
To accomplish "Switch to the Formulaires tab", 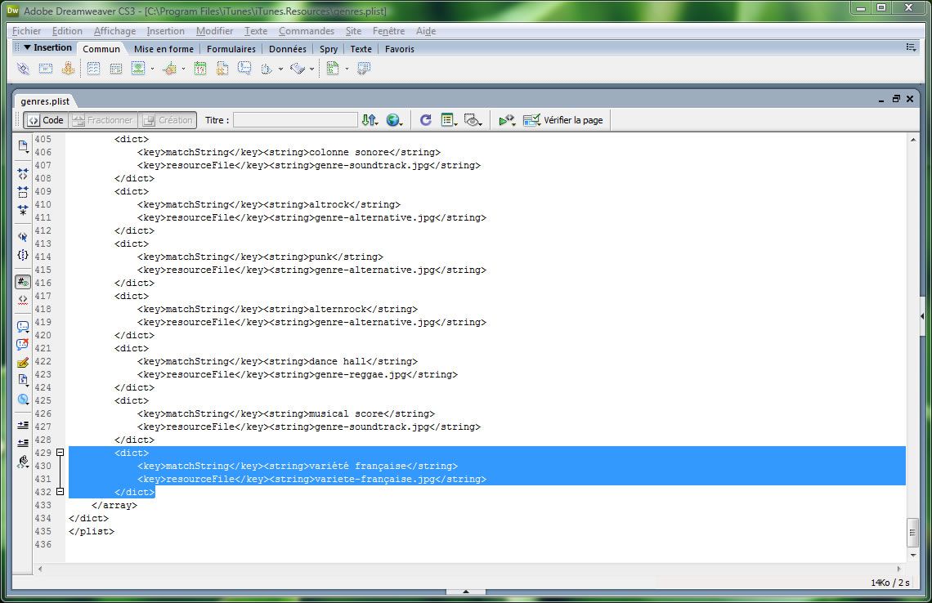I will 231,49.
